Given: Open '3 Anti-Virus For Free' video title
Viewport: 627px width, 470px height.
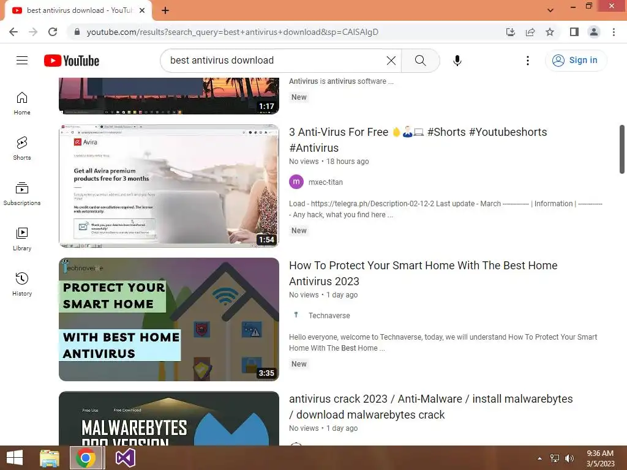Looking at the screenshot, I should (x=418, y=140).
